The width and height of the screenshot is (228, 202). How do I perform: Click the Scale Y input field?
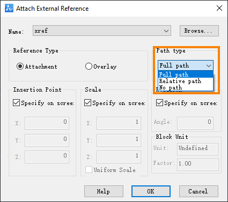pos(119,140)
